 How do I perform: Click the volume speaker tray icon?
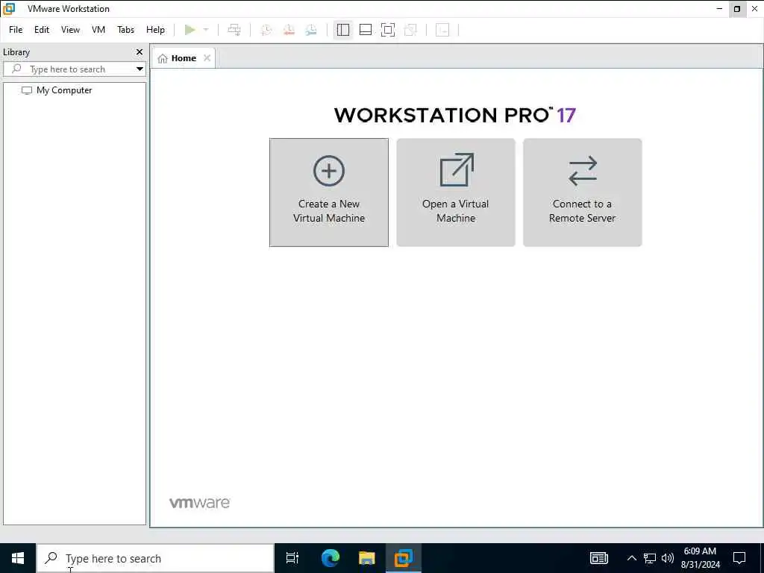click(x=668, y=558)
